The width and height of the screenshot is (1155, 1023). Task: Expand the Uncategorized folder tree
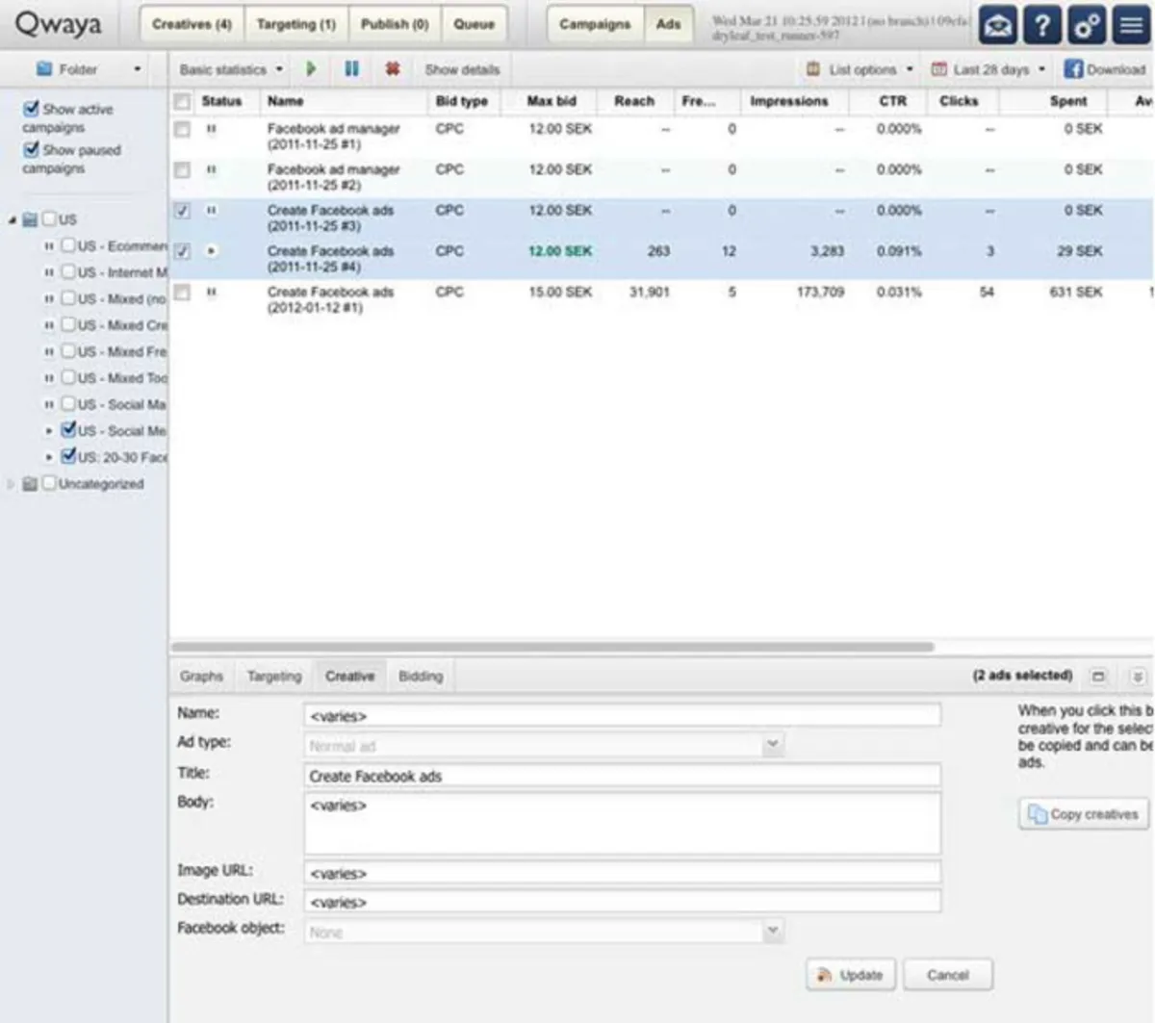[x=12, y=484]
